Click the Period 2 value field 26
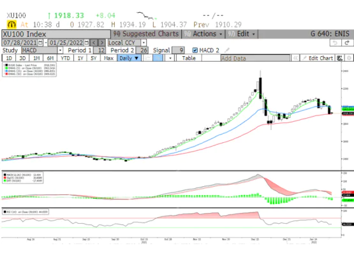This screenshot has height=255, width=354. click(x=142, y=50)
